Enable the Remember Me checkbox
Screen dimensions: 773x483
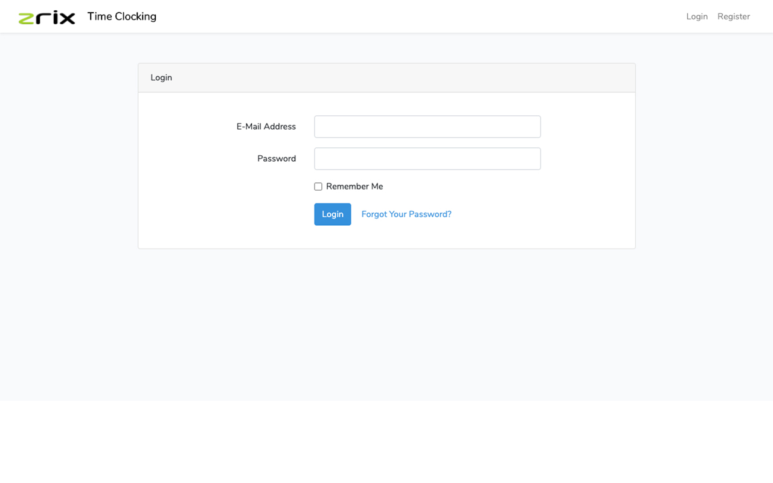pos(318,186)
